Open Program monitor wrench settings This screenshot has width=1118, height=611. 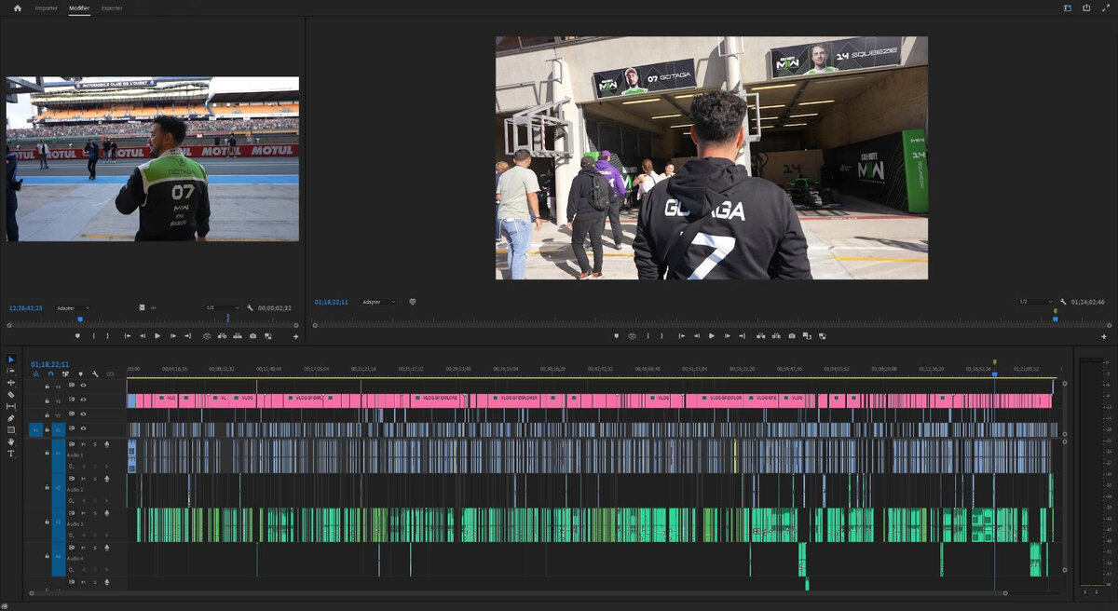(x=1063, y=302)
